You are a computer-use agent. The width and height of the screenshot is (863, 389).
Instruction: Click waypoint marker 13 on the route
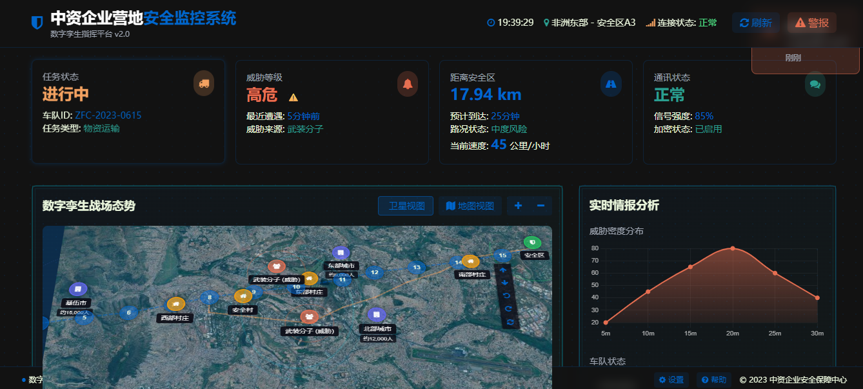click(x=417, y=267)
